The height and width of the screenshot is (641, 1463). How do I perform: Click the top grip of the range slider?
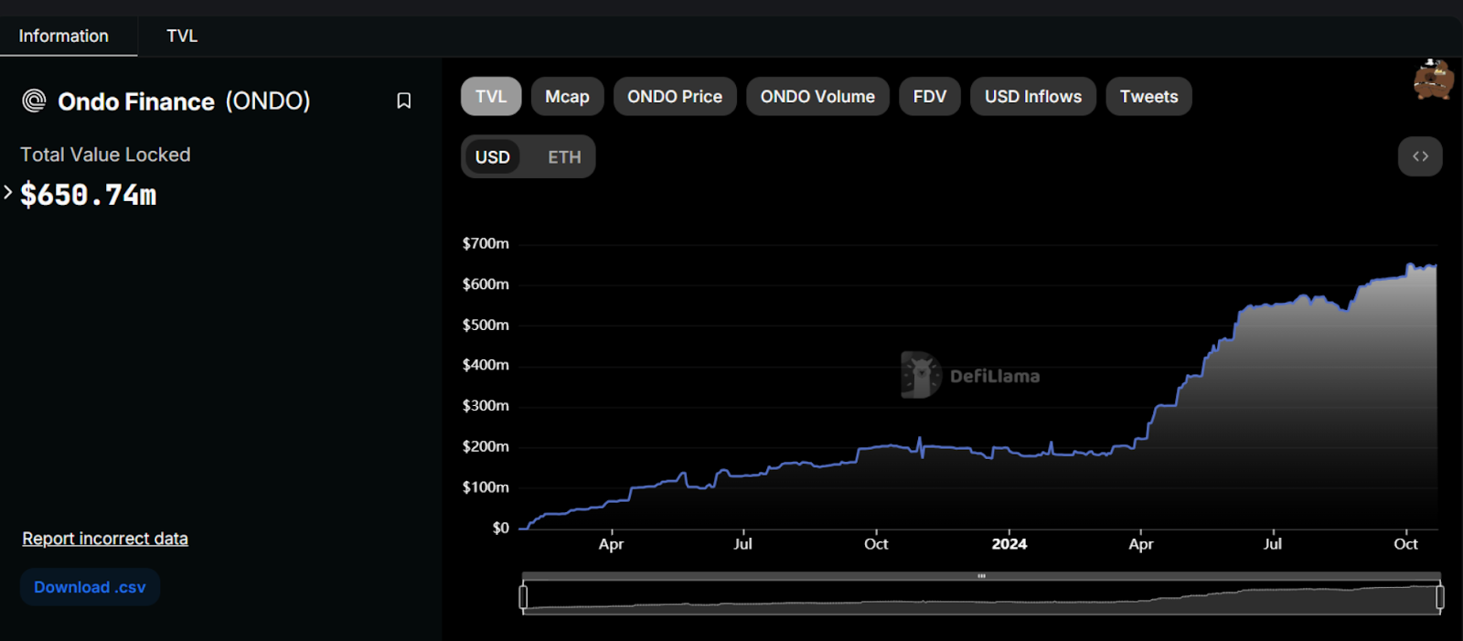tap(981, 576)
